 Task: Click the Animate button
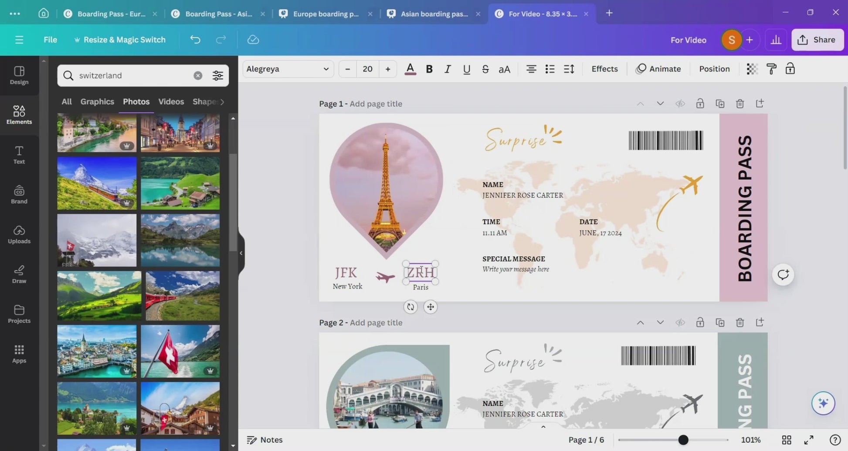pos(658,69)
